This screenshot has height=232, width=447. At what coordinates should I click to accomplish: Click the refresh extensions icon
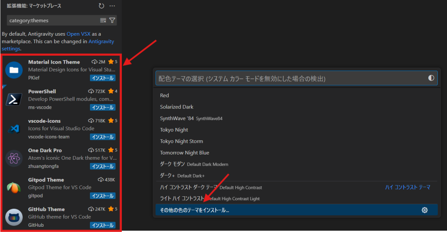[101, 6]
